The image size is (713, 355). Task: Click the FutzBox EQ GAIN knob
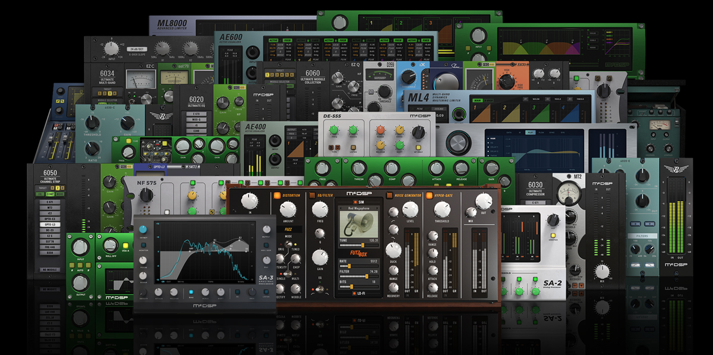coord(319,258)
